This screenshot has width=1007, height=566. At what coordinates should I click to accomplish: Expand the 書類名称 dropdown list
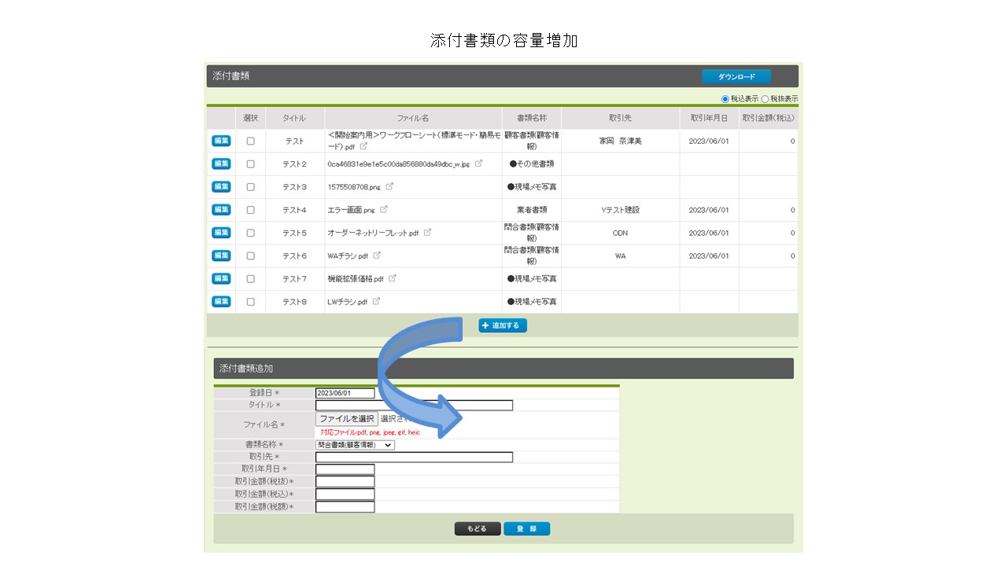[x=355, y=445]
